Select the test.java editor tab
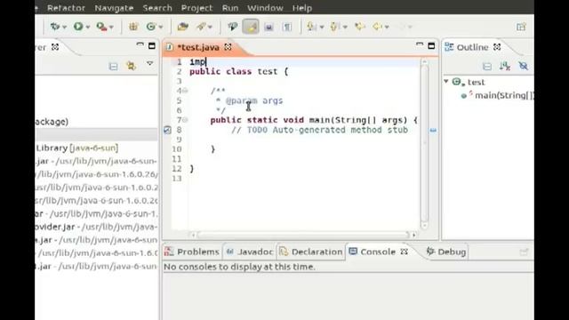The image size is (569, 320). click(x=198, y=47)
